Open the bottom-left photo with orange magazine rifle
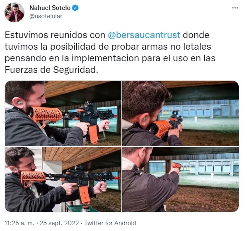The height and width of the screenshot is (231, 247). 63,179
